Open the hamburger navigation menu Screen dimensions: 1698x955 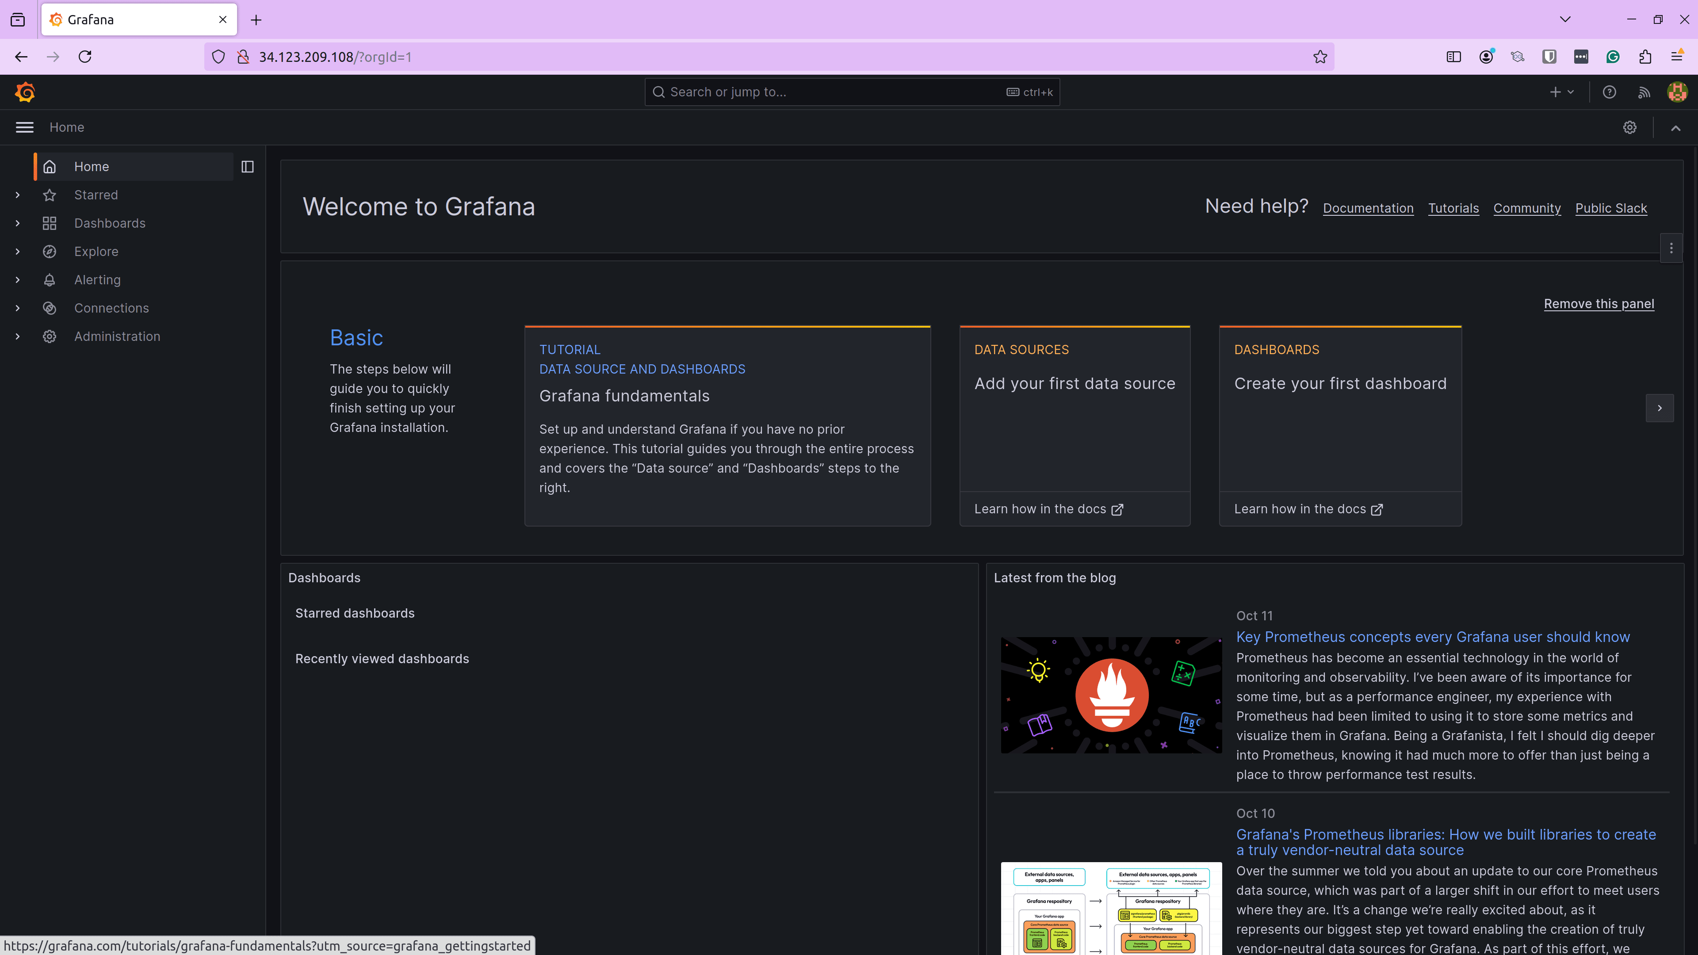[x=24, y=127]
